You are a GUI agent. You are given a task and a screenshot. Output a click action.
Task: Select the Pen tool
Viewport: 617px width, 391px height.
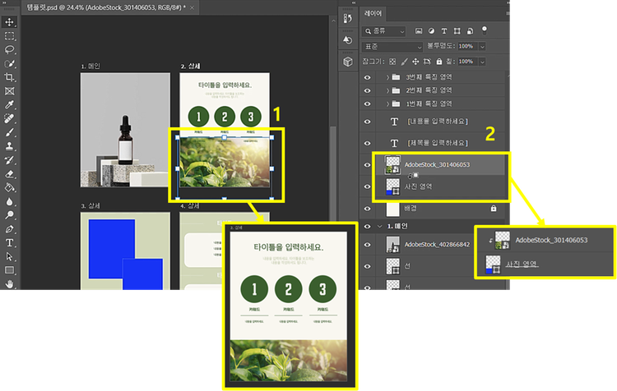coord(9,228)
